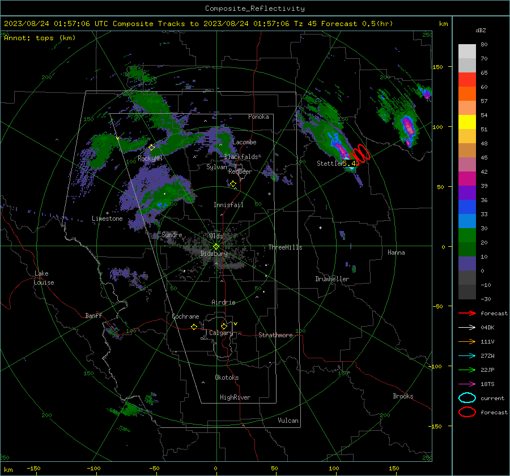510x476 pixels.
Task: Click the cyan current ellipse legend icon
Action: pyautogui.click(x=467, y=398)
